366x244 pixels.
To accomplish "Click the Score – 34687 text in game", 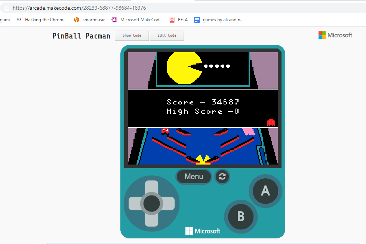I will pyautogui.click(x=203, y=102).
